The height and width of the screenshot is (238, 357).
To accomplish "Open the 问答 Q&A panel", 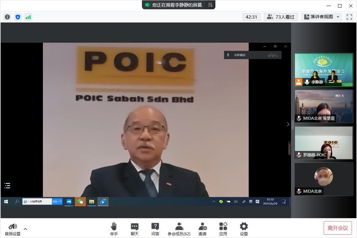I will click(155, 229).
